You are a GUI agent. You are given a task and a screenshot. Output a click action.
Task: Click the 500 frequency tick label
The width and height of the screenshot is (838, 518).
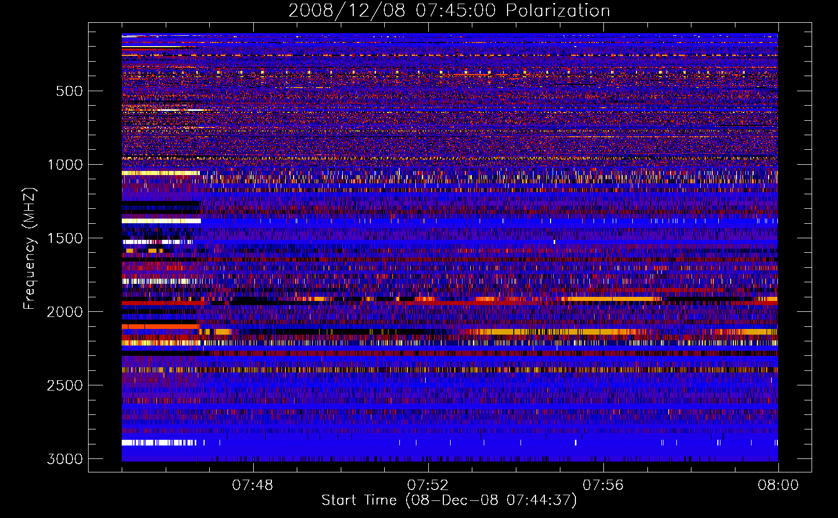tap(69, 91)
